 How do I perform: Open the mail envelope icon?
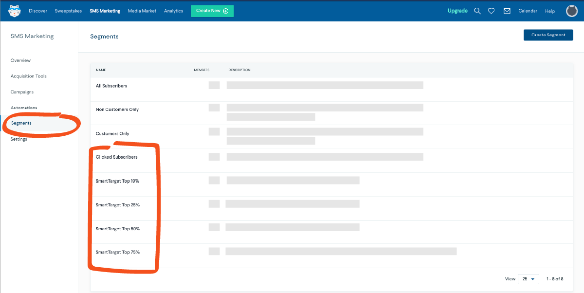(x=507, y=11)
